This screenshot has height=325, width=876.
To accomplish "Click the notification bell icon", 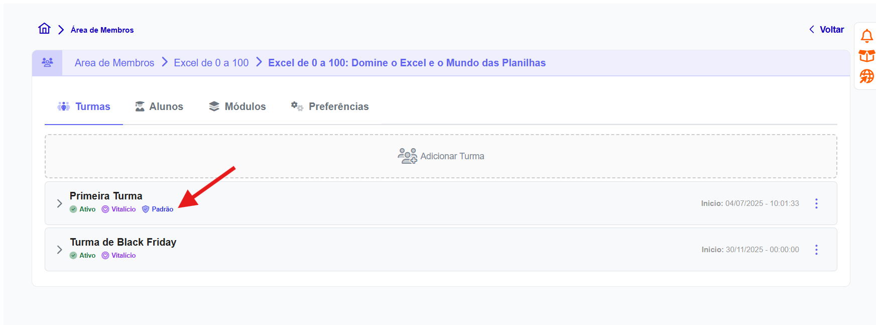I will 866,36.
